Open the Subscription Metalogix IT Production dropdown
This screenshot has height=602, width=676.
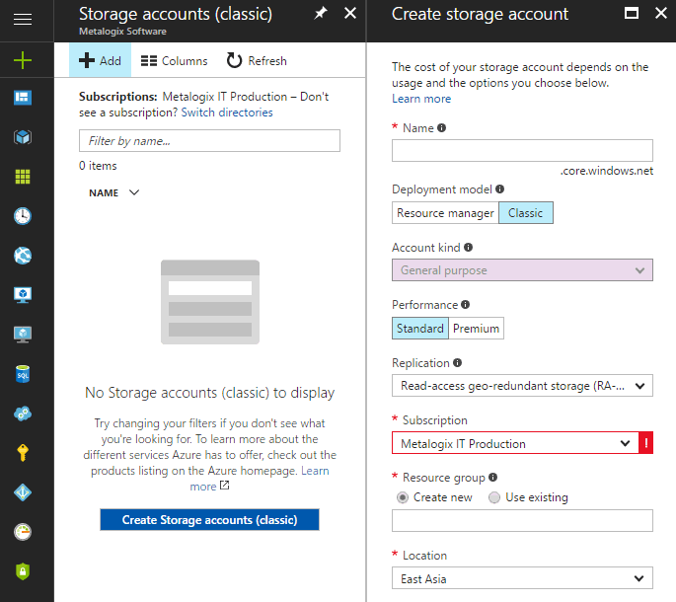515,443
